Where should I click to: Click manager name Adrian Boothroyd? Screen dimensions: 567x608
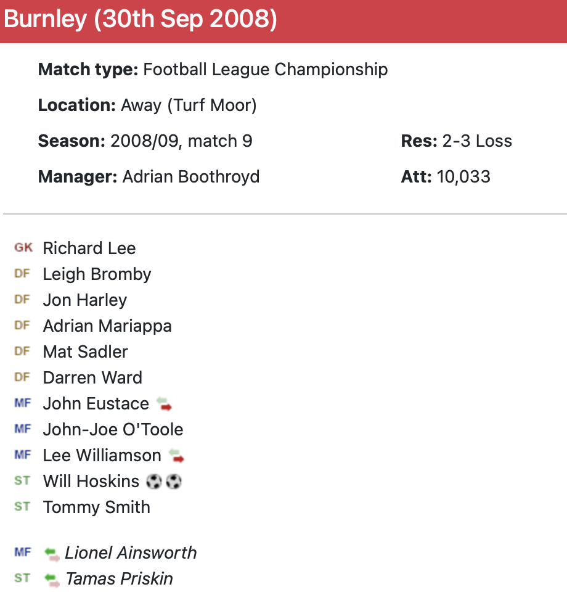click(x=191, y=177)
